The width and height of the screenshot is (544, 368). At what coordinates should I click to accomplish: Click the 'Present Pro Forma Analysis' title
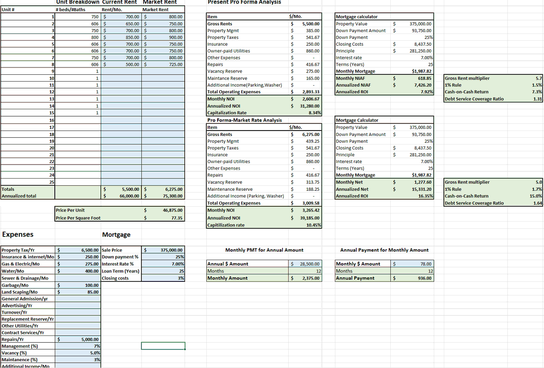[244, 2]
